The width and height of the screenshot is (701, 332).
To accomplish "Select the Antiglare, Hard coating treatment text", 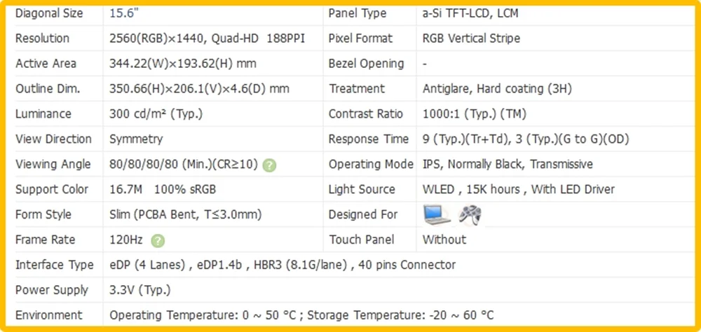I will [497, 89].
